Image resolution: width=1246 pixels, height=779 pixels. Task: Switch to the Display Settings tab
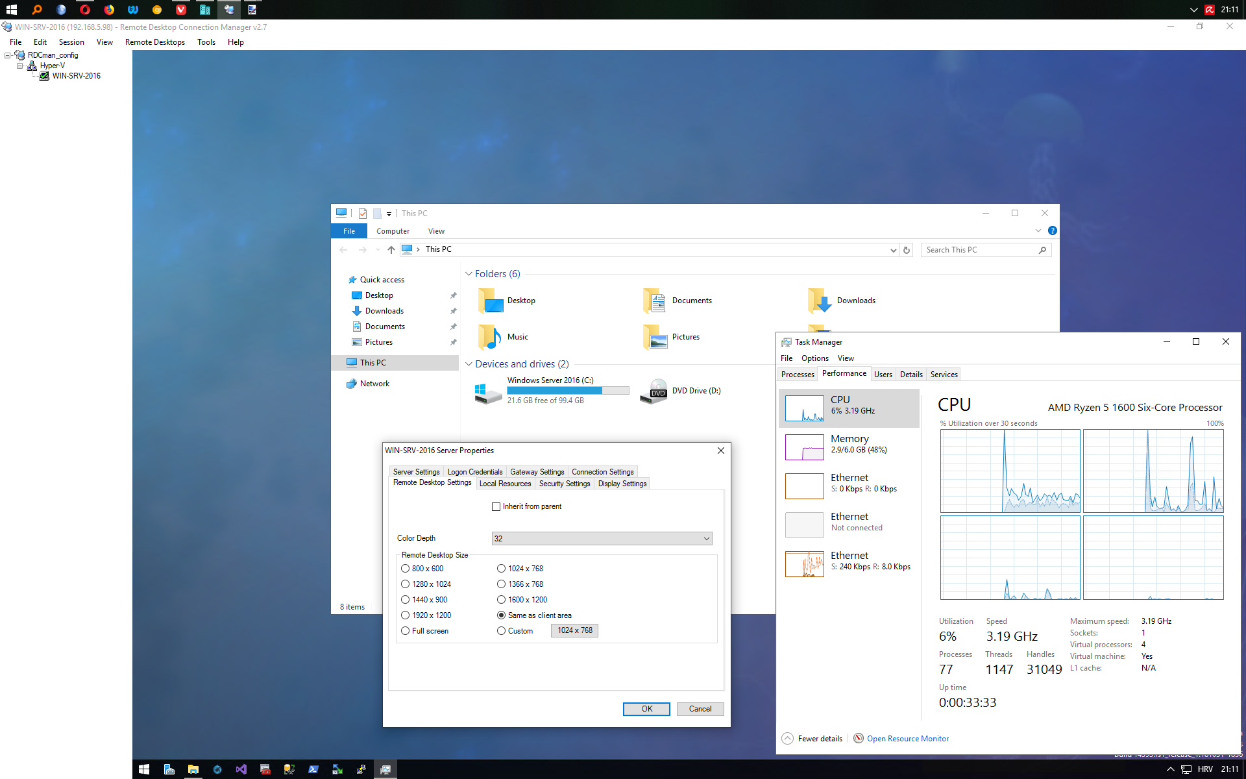(622, 484)
